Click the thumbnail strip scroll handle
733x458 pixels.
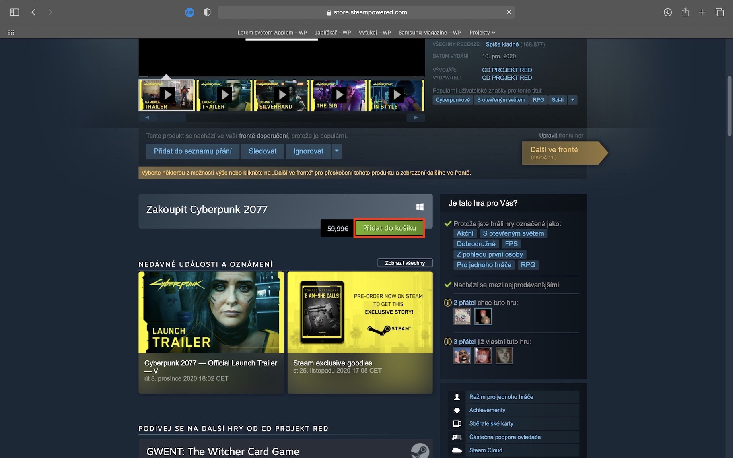tap(171, 118)
